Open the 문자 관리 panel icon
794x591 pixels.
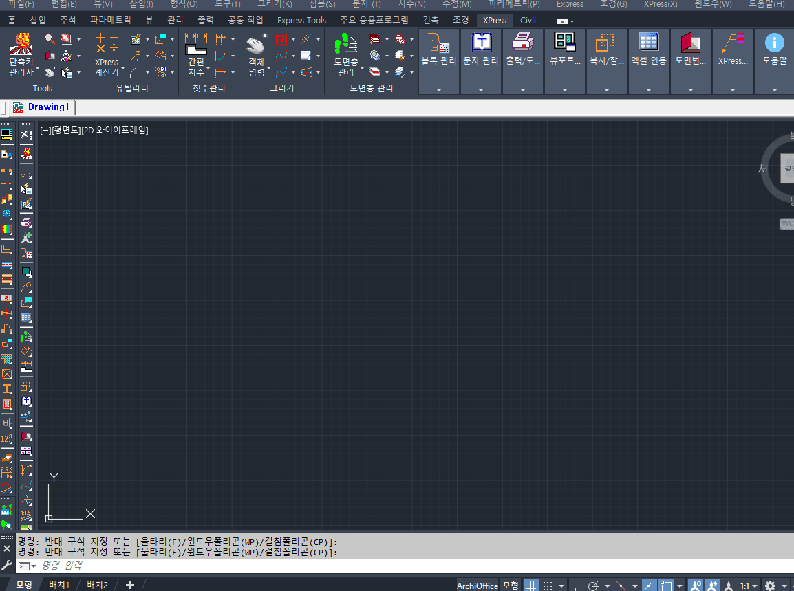[x=480, y=48]
